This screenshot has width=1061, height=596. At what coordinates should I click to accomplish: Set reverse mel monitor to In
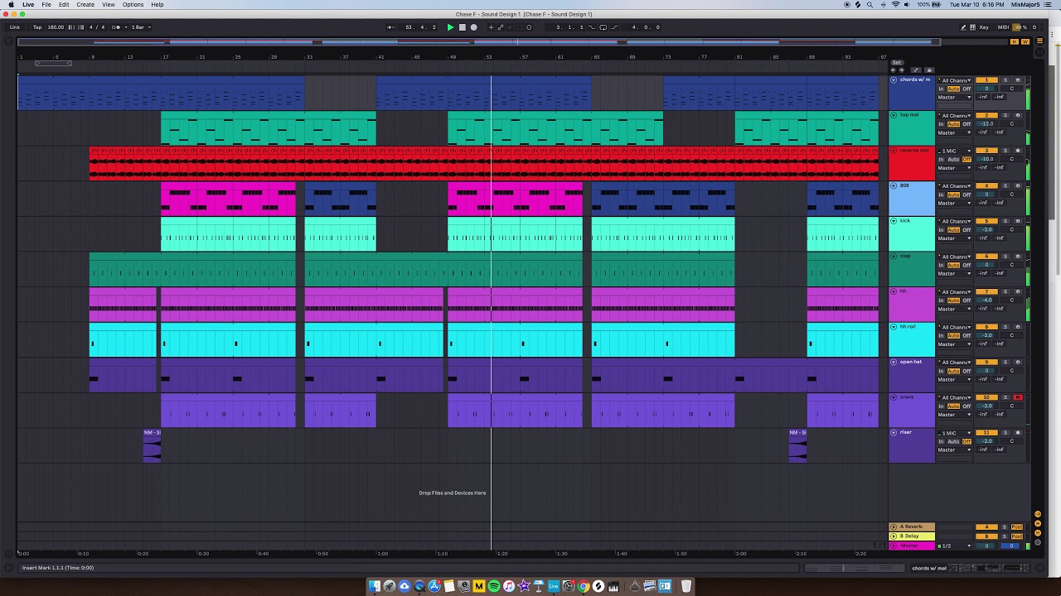tap(941, 159)
